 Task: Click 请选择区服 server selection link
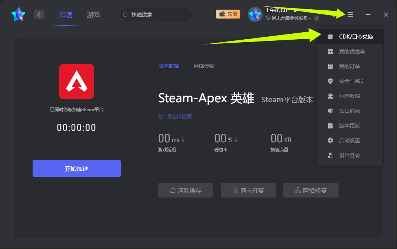(179, 116)
